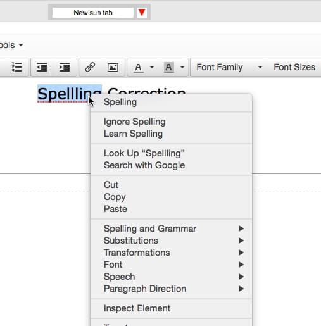Click the text color A icon

[x=139, y=68]
